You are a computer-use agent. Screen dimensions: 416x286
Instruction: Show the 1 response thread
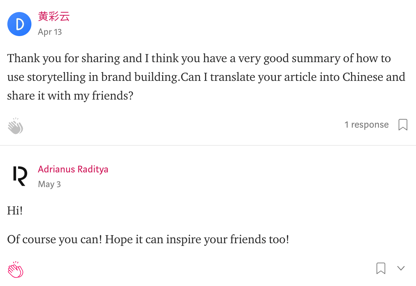pyautogui.click(x=367, y=125)
